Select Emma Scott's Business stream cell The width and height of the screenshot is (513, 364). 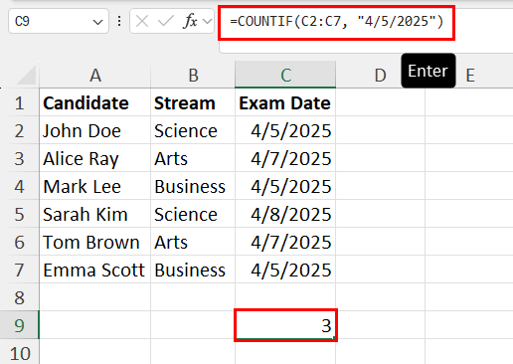click(x=193, y=271)
